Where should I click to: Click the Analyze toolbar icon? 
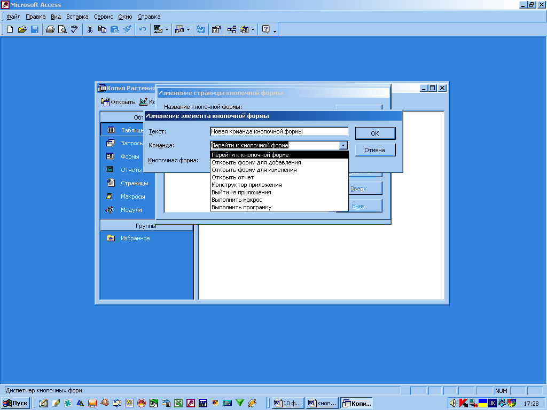coord(179,30)
